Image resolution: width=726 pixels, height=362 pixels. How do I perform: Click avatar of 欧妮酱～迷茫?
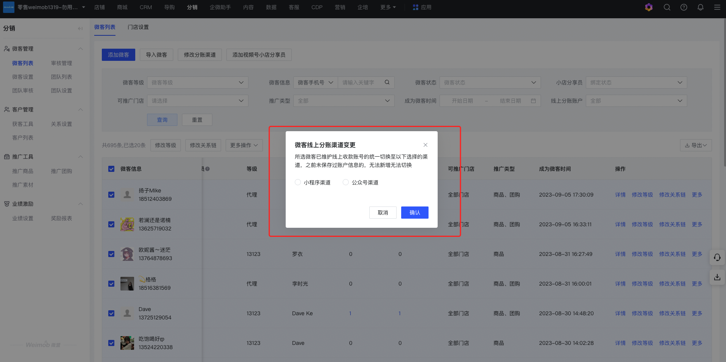point(127,254)
